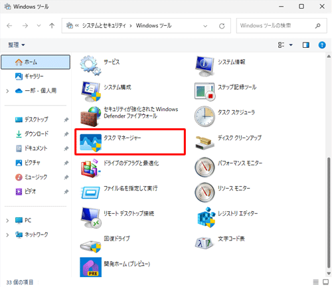Open the ステップ記録ツール icon
The image size is (332, 287).
coord(205,91)
